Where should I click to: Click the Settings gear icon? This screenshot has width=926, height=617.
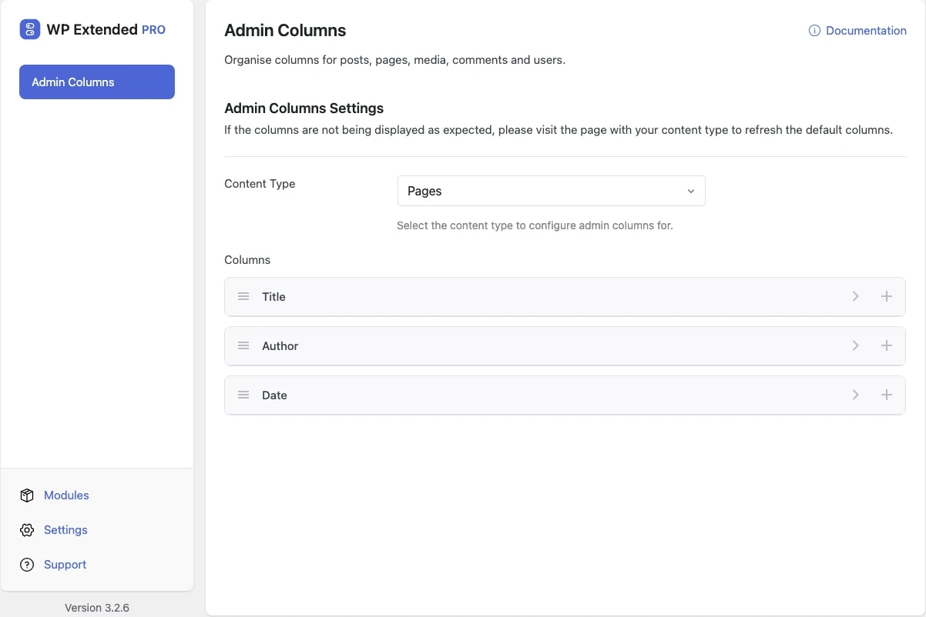tap(27, 530)
